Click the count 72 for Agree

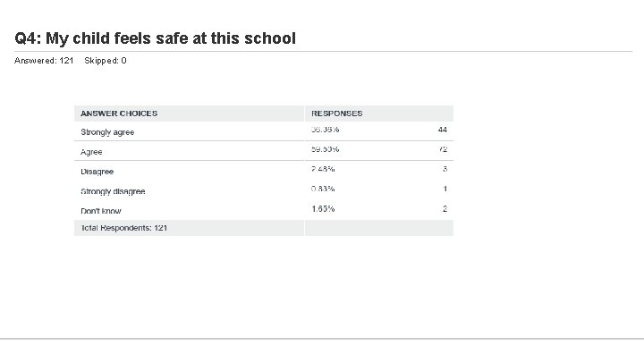point(442,149)
